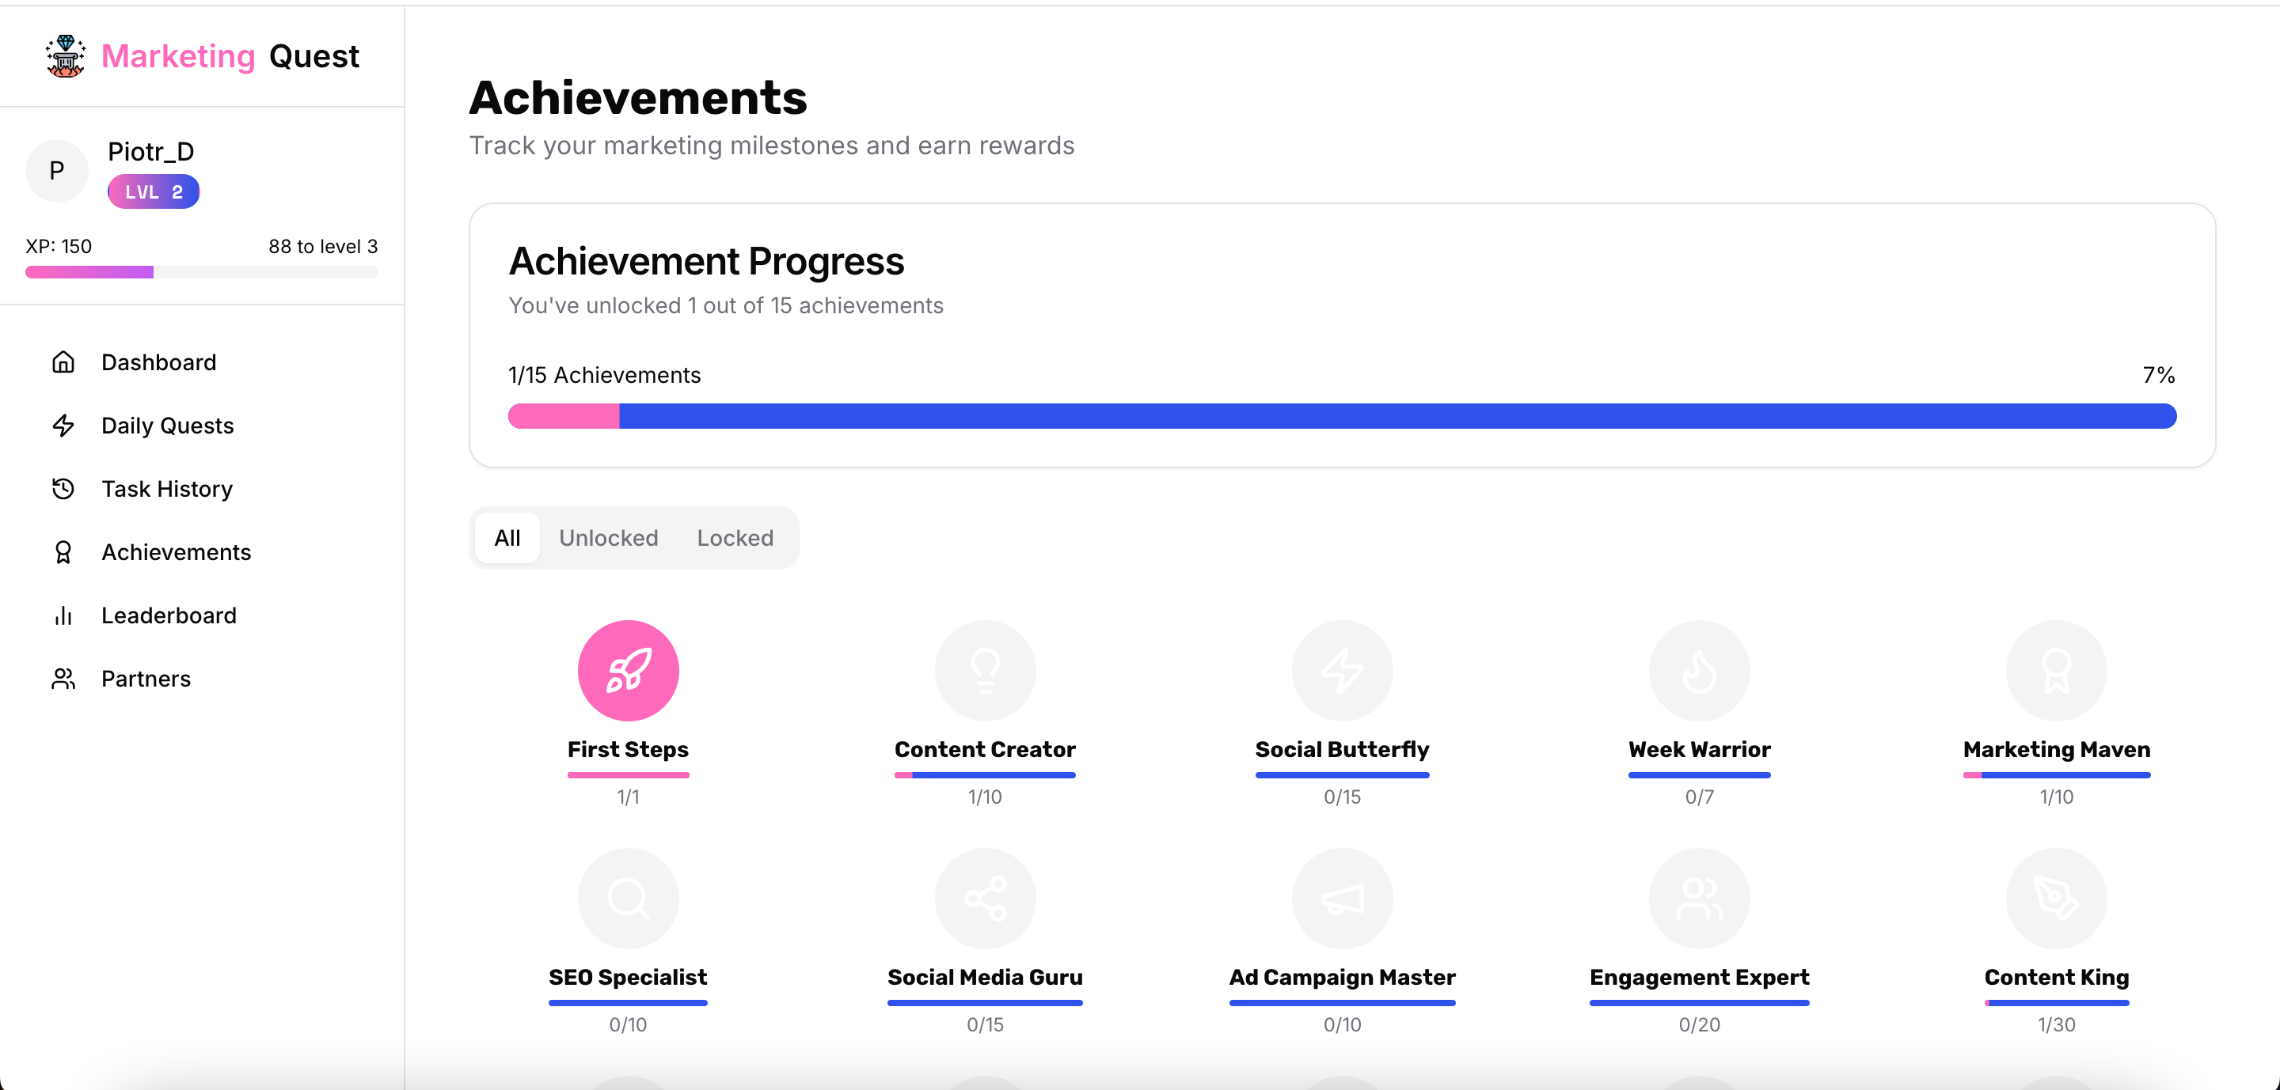Click the Marketing Quest gem logo
The image size is (2280, 1090).
click(66, 57)
